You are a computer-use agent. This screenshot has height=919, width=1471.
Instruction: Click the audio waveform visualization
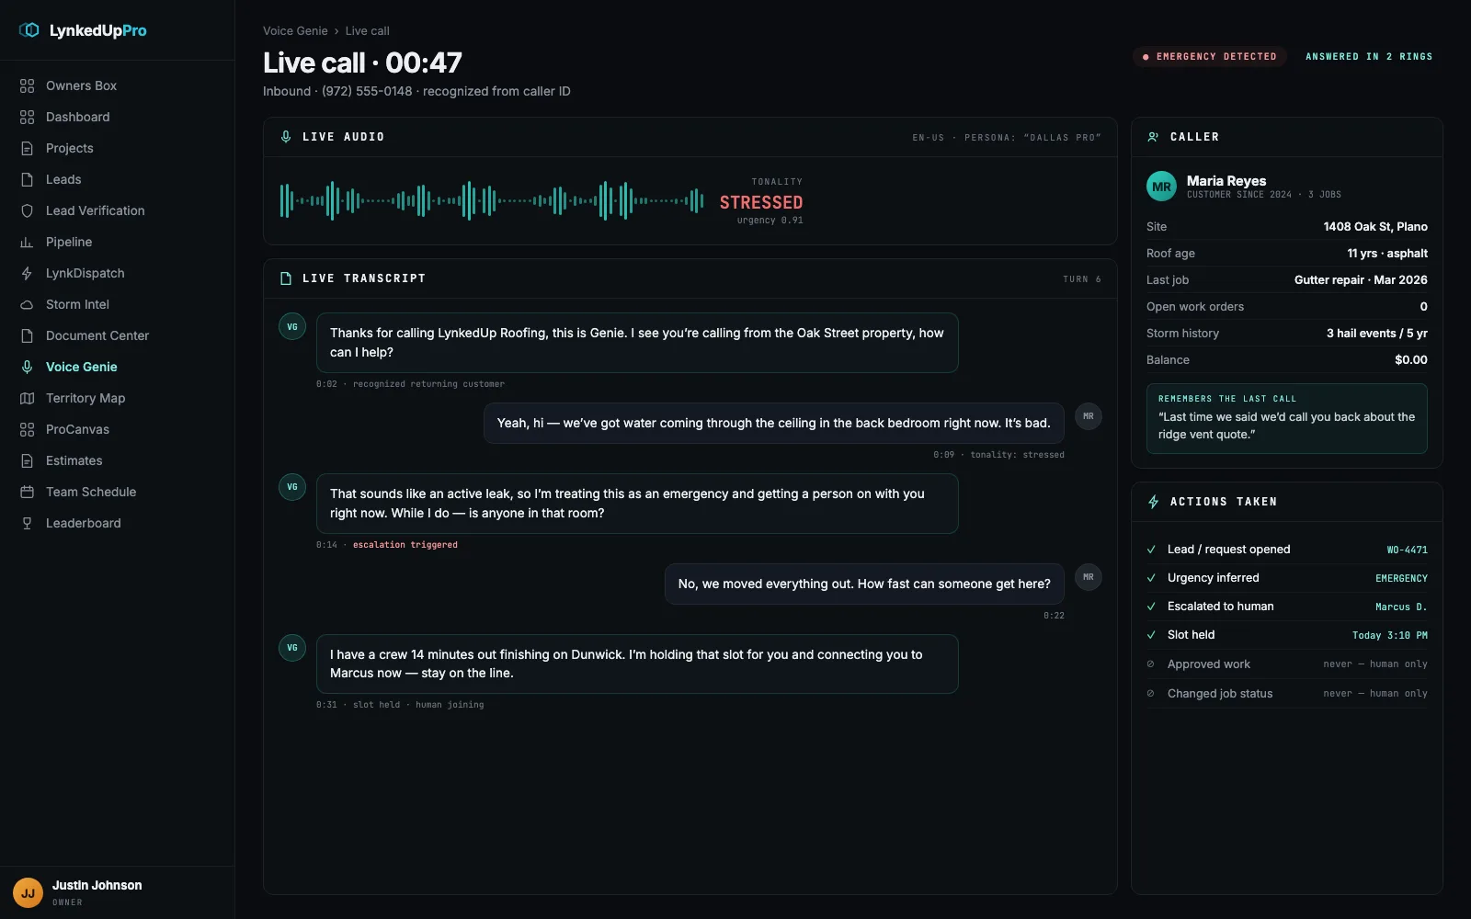tap(492, 200)
